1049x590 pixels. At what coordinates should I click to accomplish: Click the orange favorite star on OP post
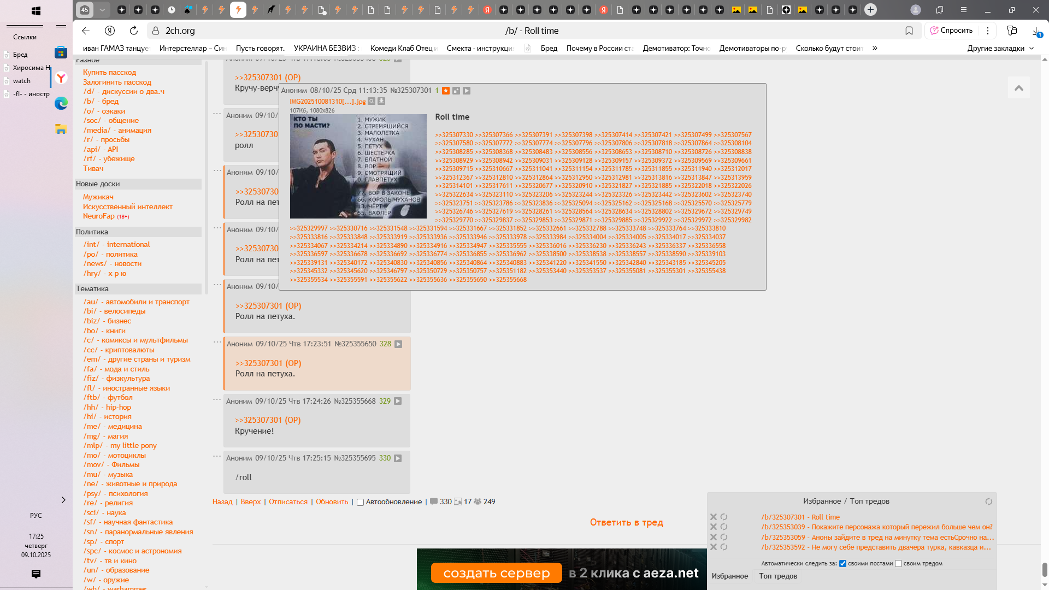[446, 91]
